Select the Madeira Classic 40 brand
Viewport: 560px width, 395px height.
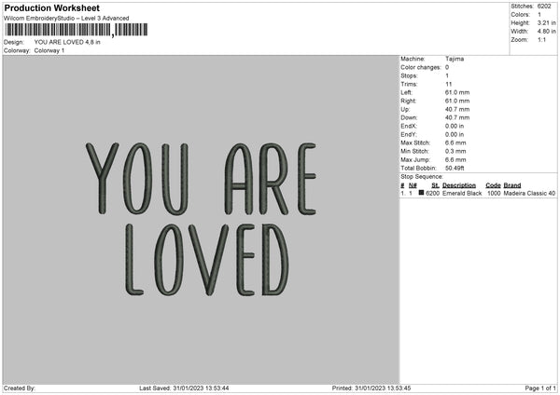(x=529, y=193)
